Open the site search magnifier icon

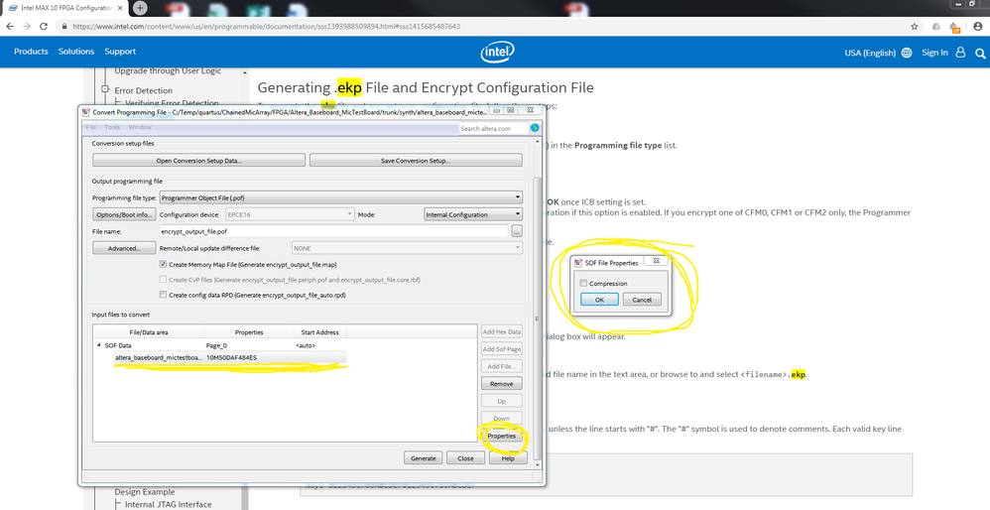tap(980, 53)
